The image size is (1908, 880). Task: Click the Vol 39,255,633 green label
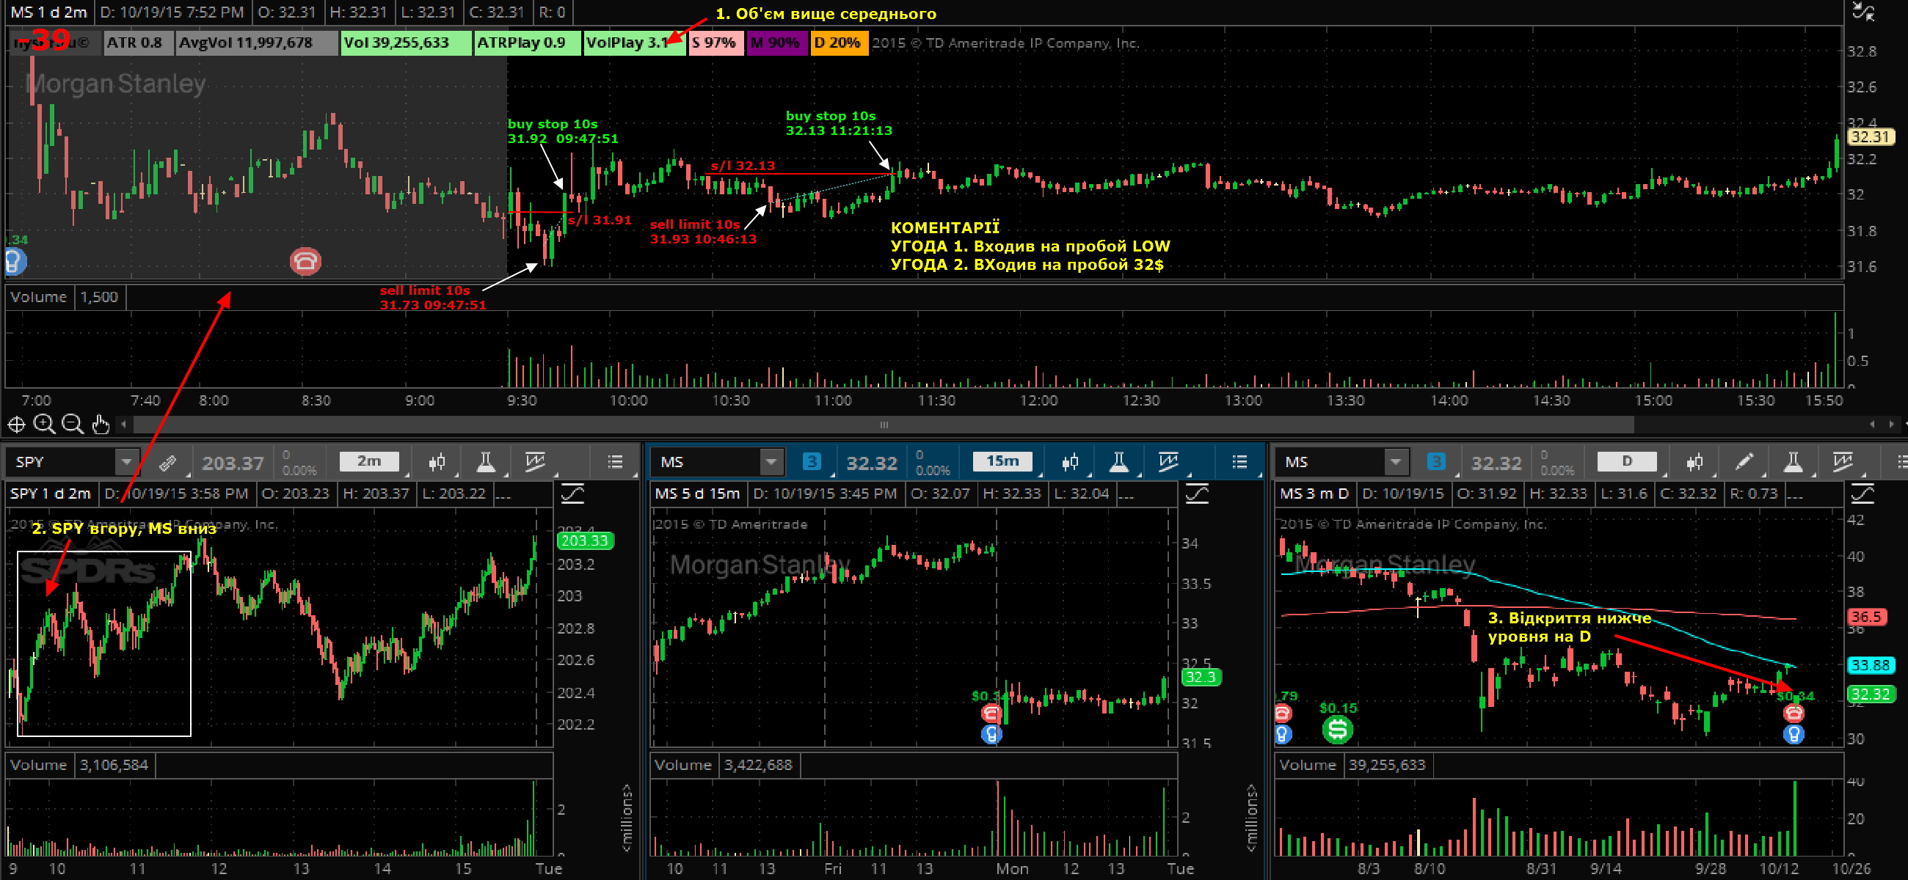(406, 43)
